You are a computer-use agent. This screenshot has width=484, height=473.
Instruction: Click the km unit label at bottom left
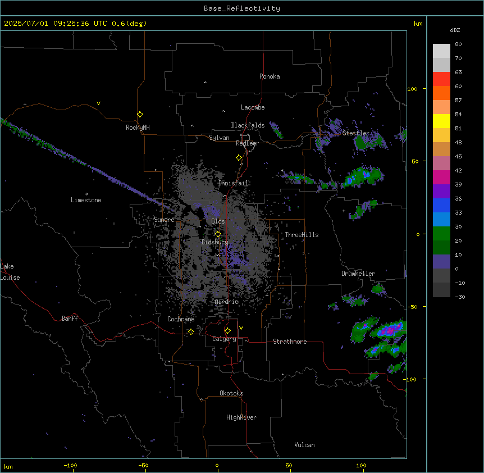pyautogui.click(x=8, y=466)
